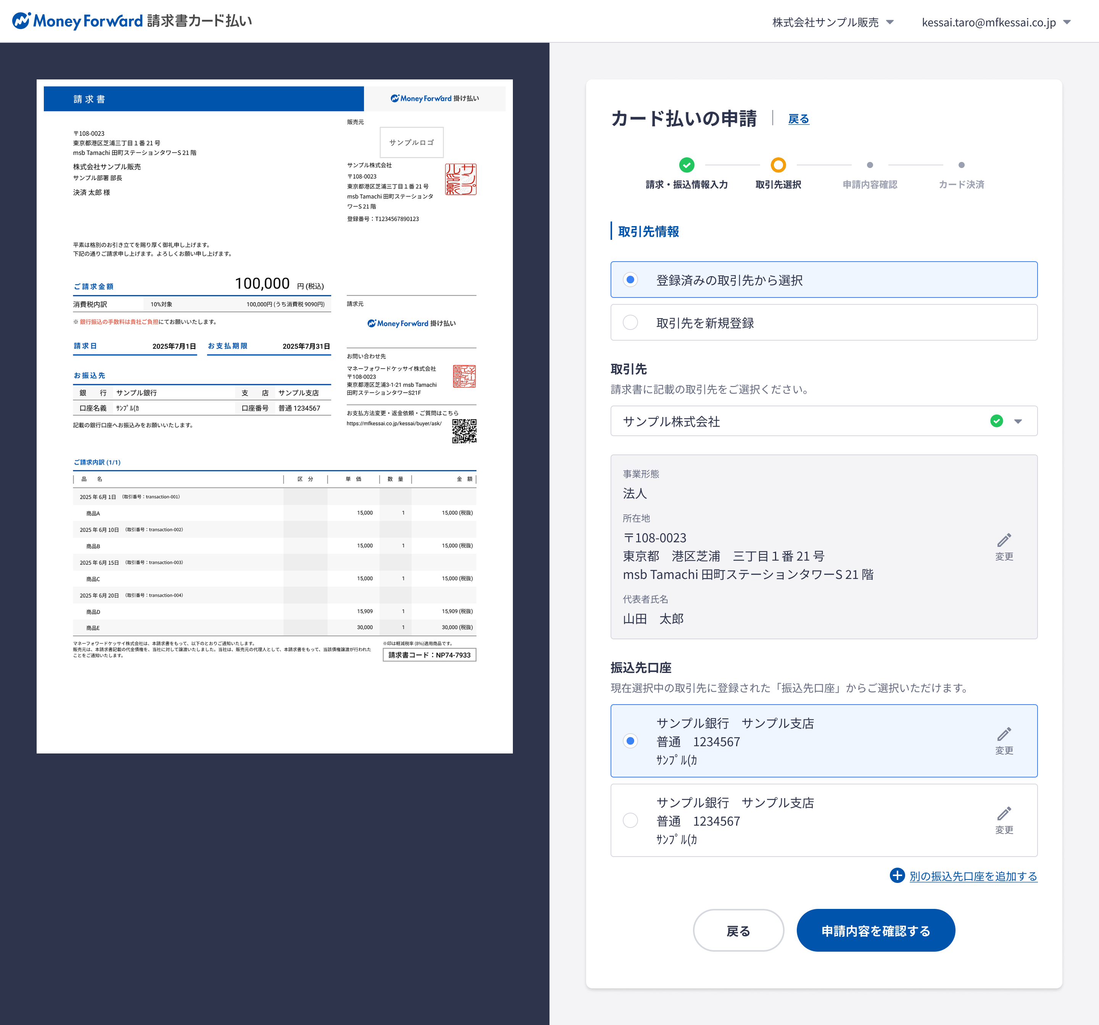Click the Money Forward logo in header
1099x1025 pixels.
[x=132, y=21]
